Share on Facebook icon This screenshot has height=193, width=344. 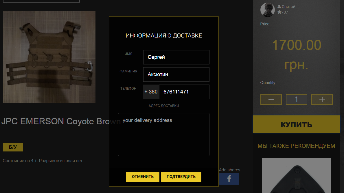point(229,179)
